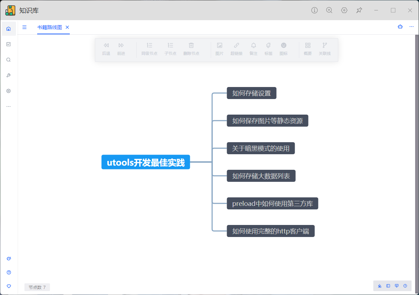Screen dimensions: 419x295
Task: Insert an image with 图片 button
Action: [219, 49]
